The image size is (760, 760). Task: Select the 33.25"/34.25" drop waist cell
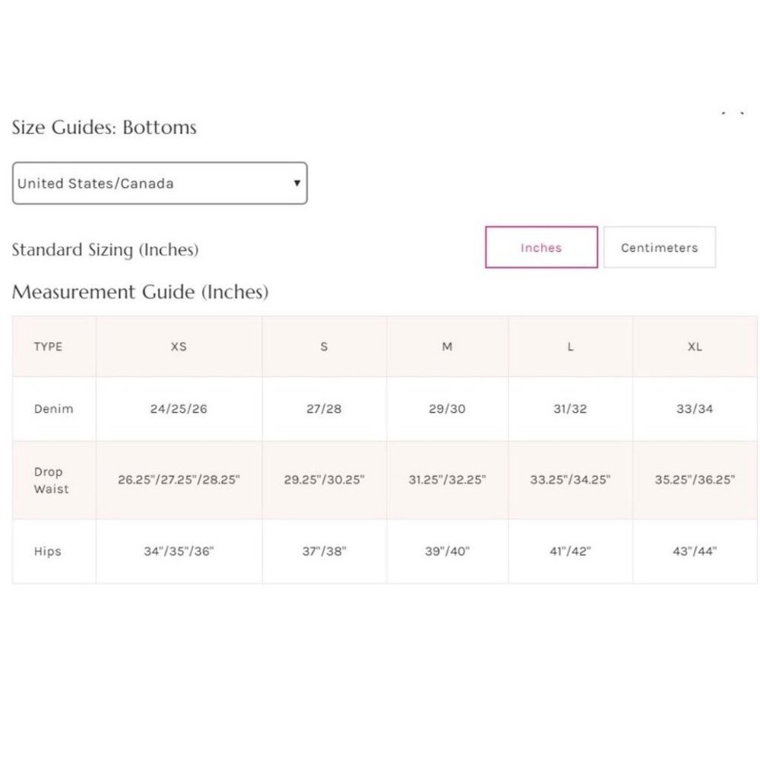pos(570,480)
